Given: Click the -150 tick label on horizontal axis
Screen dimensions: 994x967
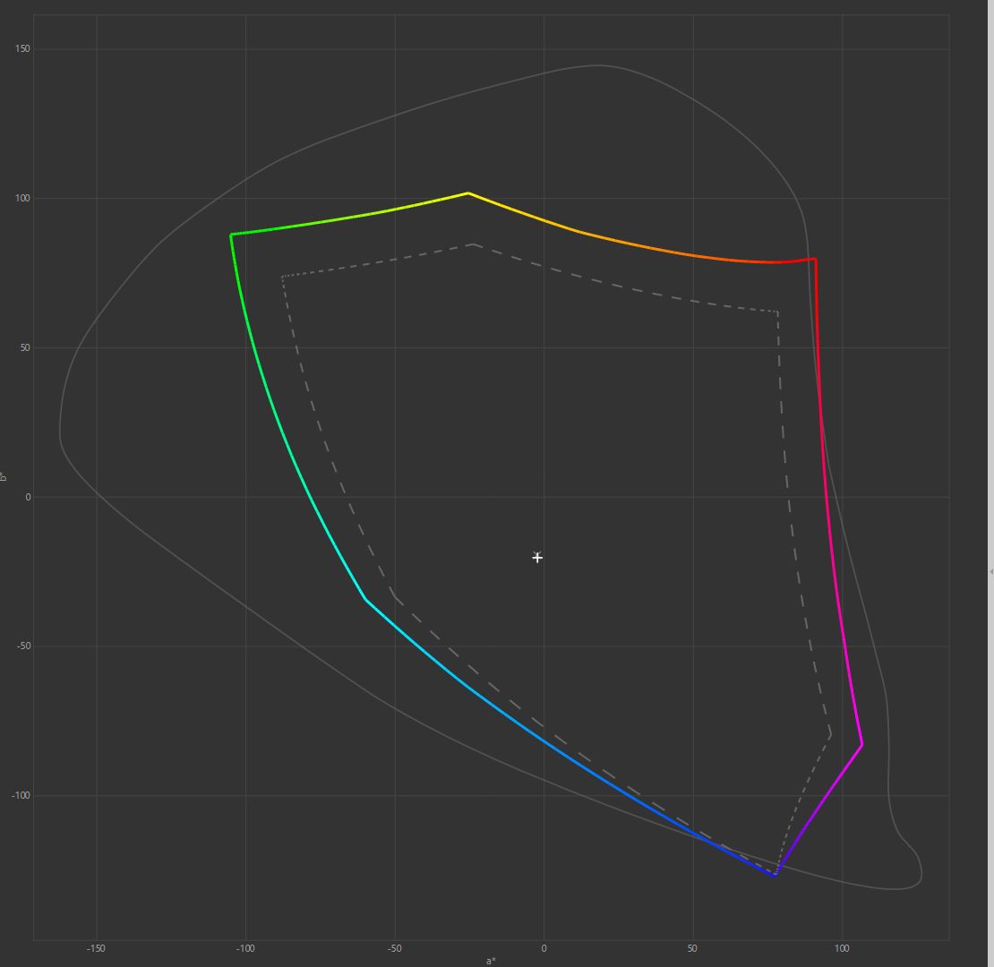Looking at the screenshot, I should [96, 948].
